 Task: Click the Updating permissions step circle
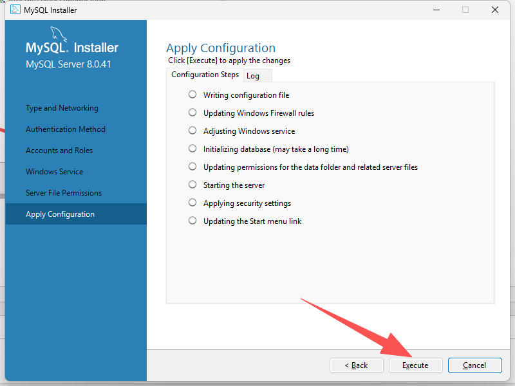tap(192, 167)
